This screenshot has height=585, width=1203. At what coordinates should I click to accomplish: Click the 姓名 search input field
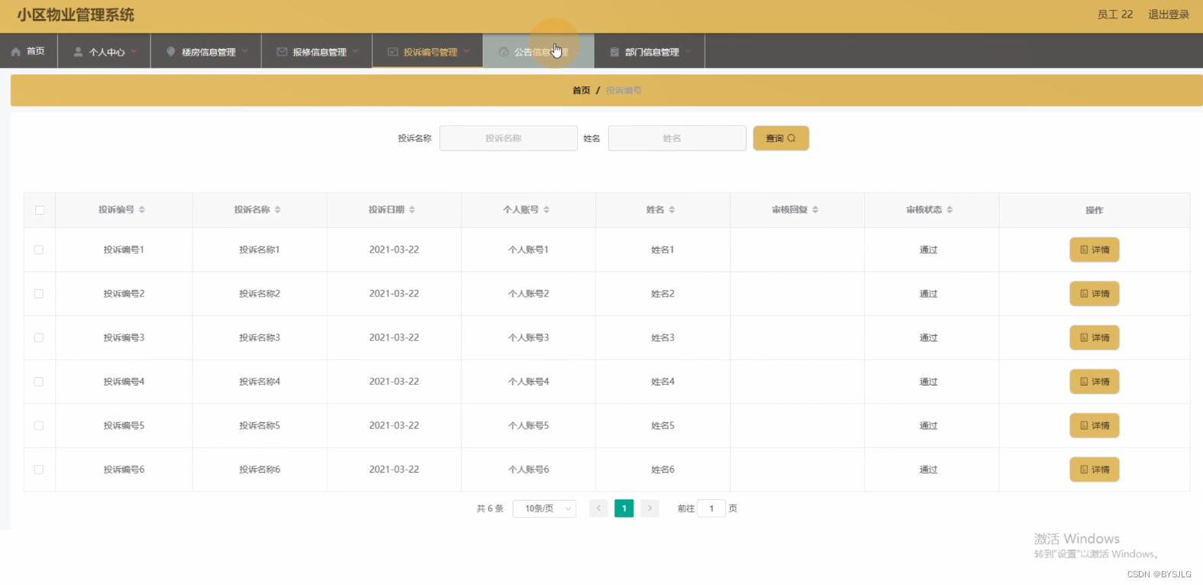pos(677,138)
